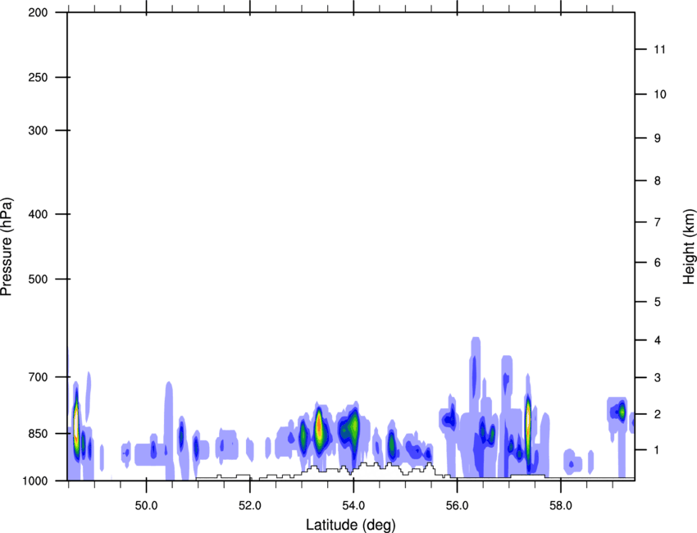Click the 58.0 latitude tick label
This screenshot has height=533, width=697.
(x=561, y=506)
